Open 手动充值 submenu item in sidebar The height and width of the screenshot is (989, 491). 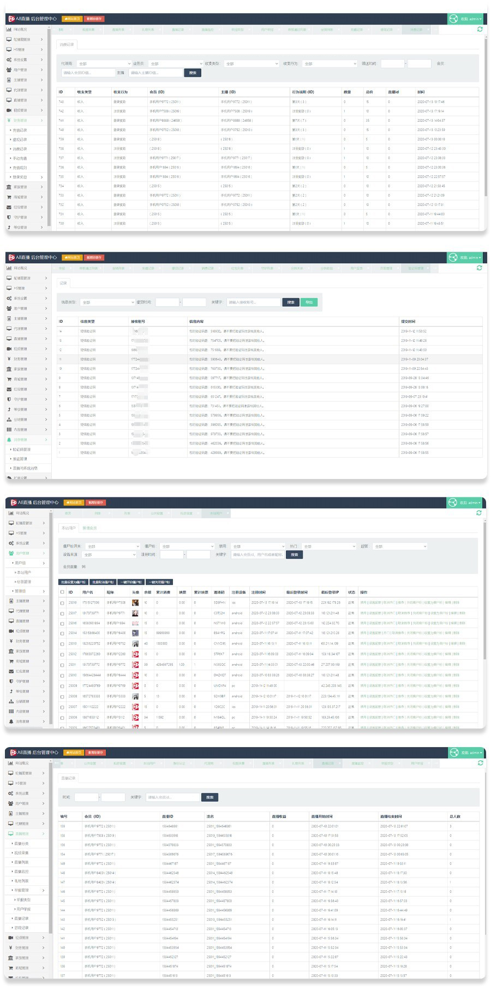(x=20, y=158)
